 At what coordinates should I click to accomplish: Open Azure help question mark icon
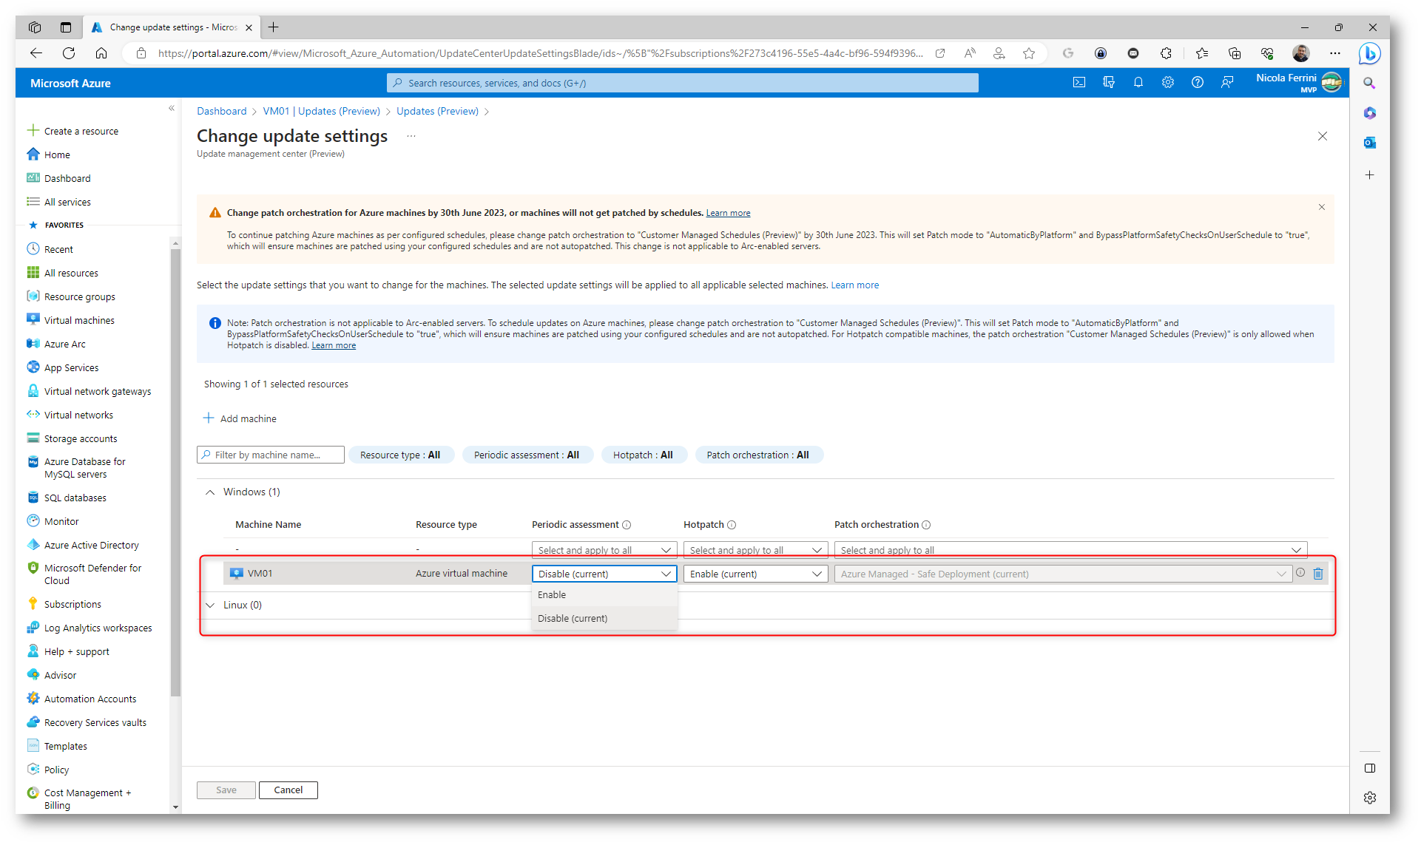click(x=1198, y=83)
